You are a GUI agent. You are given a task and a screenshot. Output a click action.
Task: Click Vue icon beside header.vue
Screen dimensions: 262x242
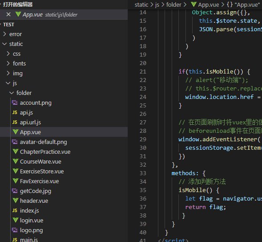(x=16, y=201)
